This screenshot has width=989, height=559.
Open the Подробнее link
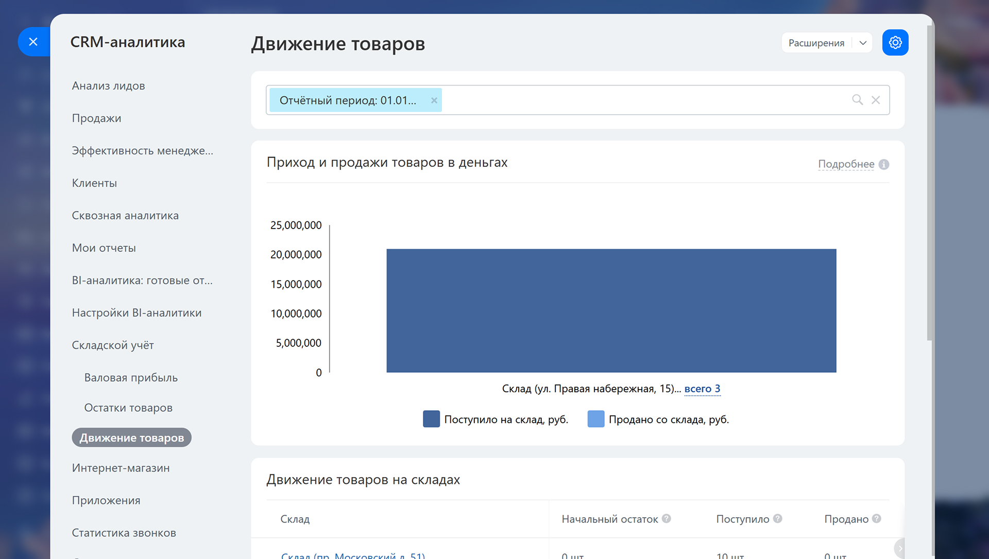(846, 164)
